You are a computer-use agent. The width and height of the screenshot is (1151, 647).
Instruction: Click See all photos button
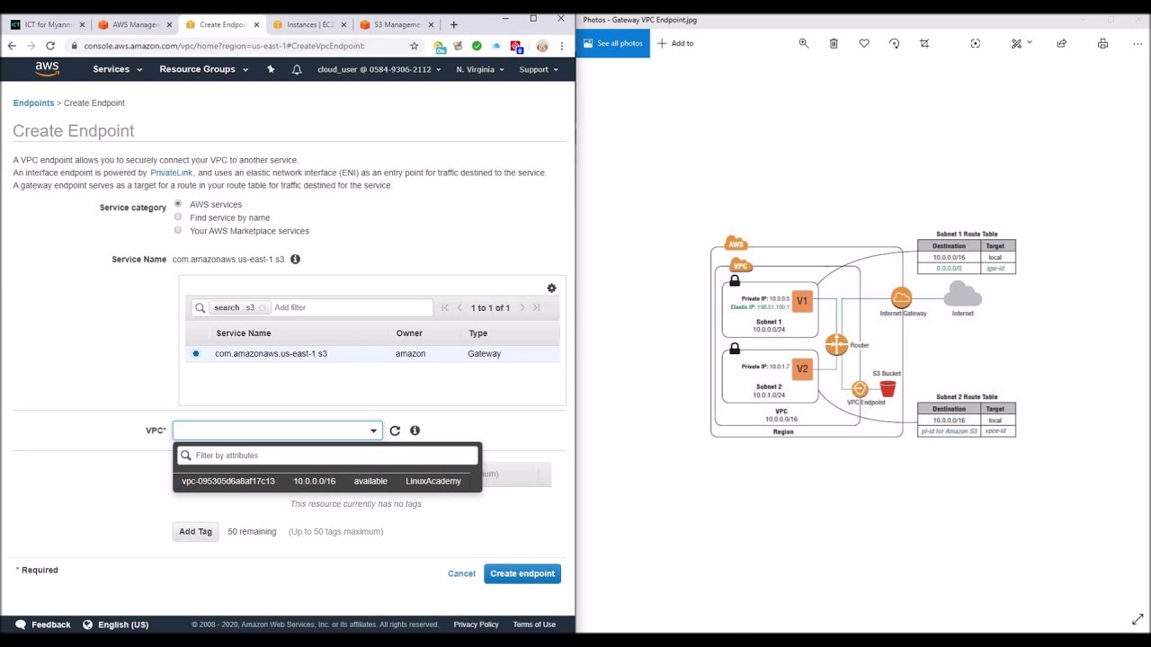613,43
